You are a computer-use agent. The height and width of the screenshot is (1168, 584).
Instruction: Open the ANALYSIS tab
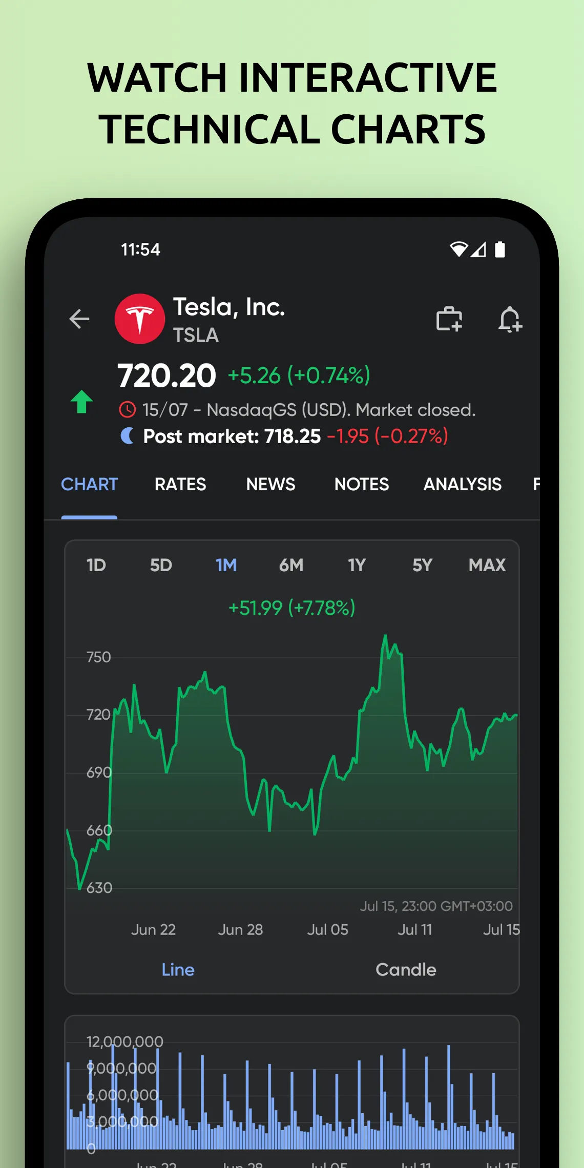[462, 484]
